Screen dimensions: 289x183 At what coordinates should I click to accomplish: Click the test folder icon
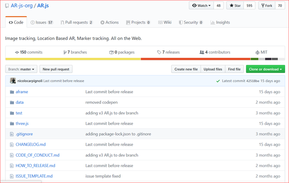tap(12, 113)
